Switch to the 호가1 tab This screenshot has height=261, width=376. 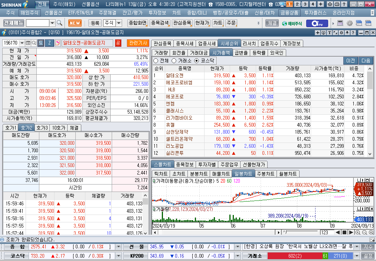[x=11, y=128]
